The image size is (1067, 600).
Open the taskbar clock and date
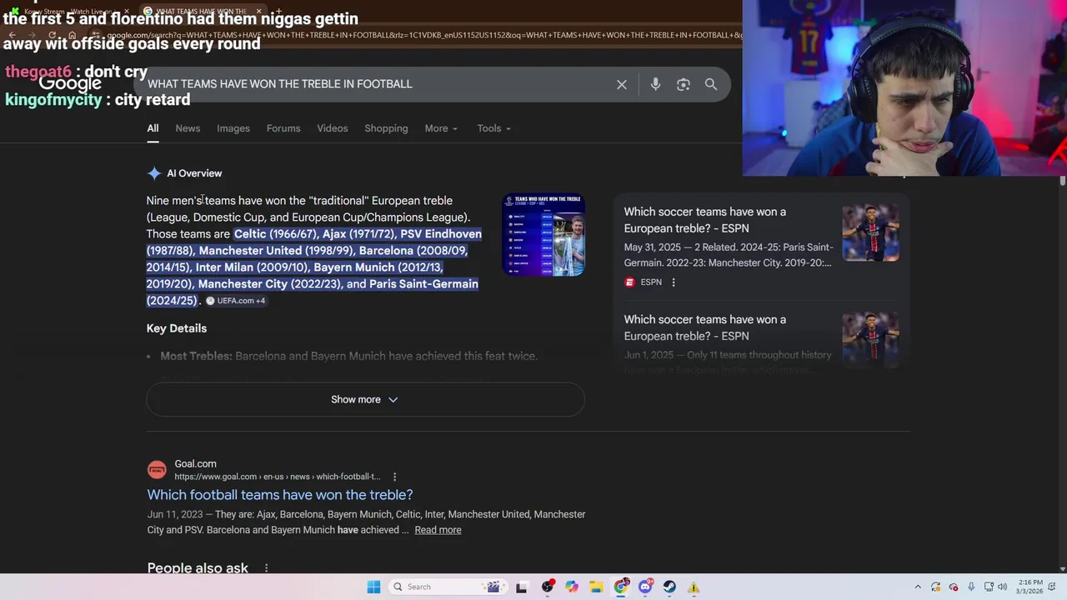click(x=1030, y=587)
